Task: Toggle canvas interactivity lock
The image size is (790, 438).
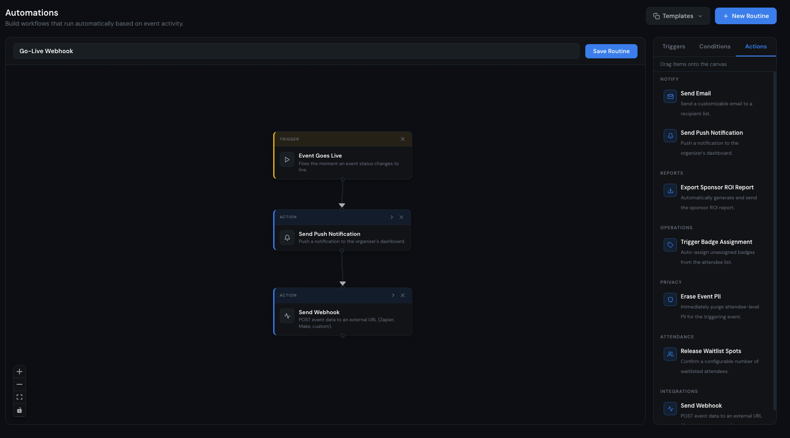Action: pos(19,410)
